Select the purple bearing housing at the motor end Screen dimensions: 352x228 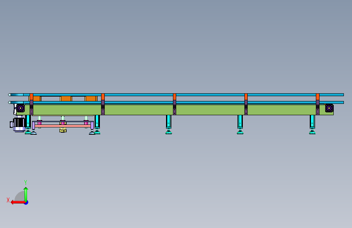pyautogui.click(x=20, y=108)
